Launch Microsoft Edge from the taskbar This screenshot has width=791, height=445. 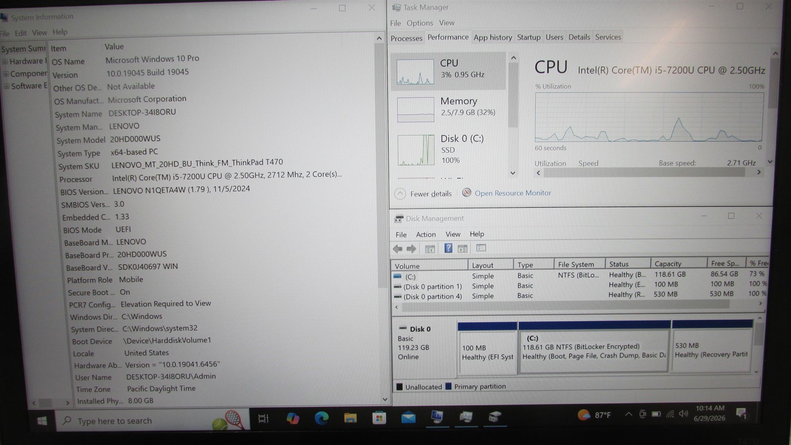click(322, 418)
